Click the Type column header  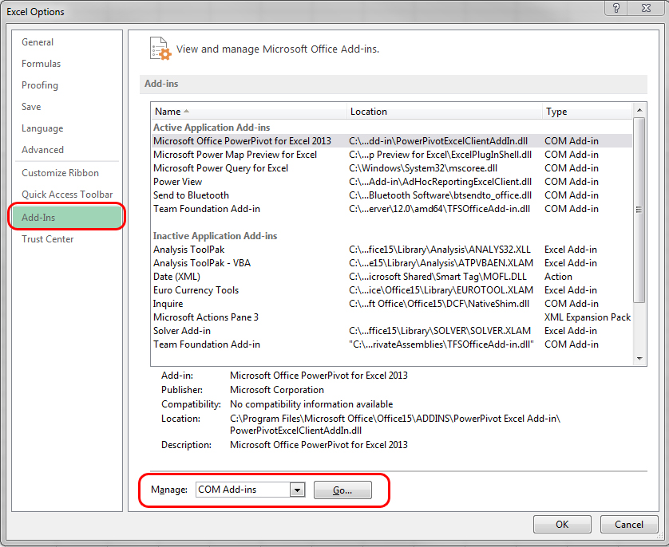pyautogui.click(x=585, y=112)
